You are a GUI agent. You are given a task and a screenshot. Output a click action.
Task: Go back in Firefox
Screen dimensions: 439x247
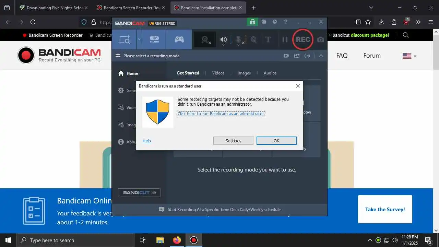tap(8, 22)
